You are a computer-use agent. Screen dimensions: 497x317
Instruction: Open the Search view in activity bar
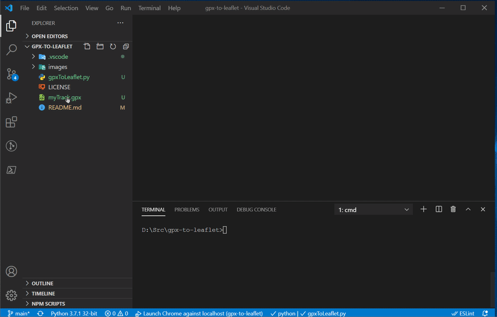pos(11,50)
